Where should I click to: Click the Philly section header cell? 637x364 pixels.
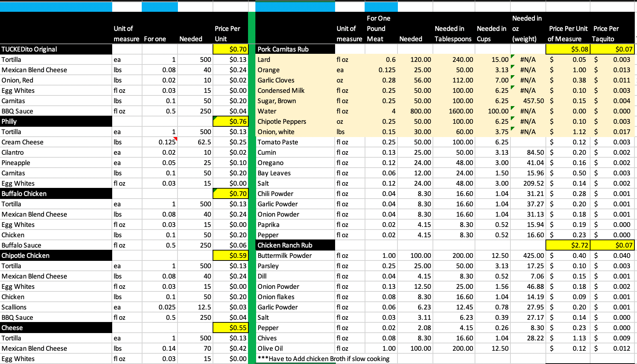click(x=56, y=122)
